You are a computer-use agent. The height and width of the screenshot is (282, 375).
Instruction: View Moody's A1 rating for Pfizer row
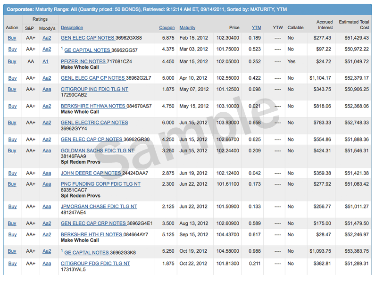(x=45, y=61)
